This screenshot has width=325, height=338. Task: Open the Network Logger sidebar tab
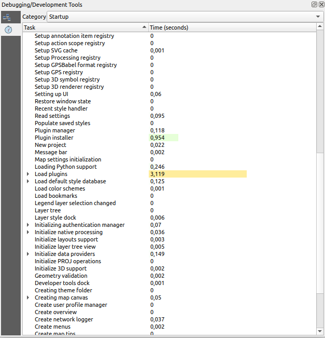pyautogui.click(x=8, y=17)
